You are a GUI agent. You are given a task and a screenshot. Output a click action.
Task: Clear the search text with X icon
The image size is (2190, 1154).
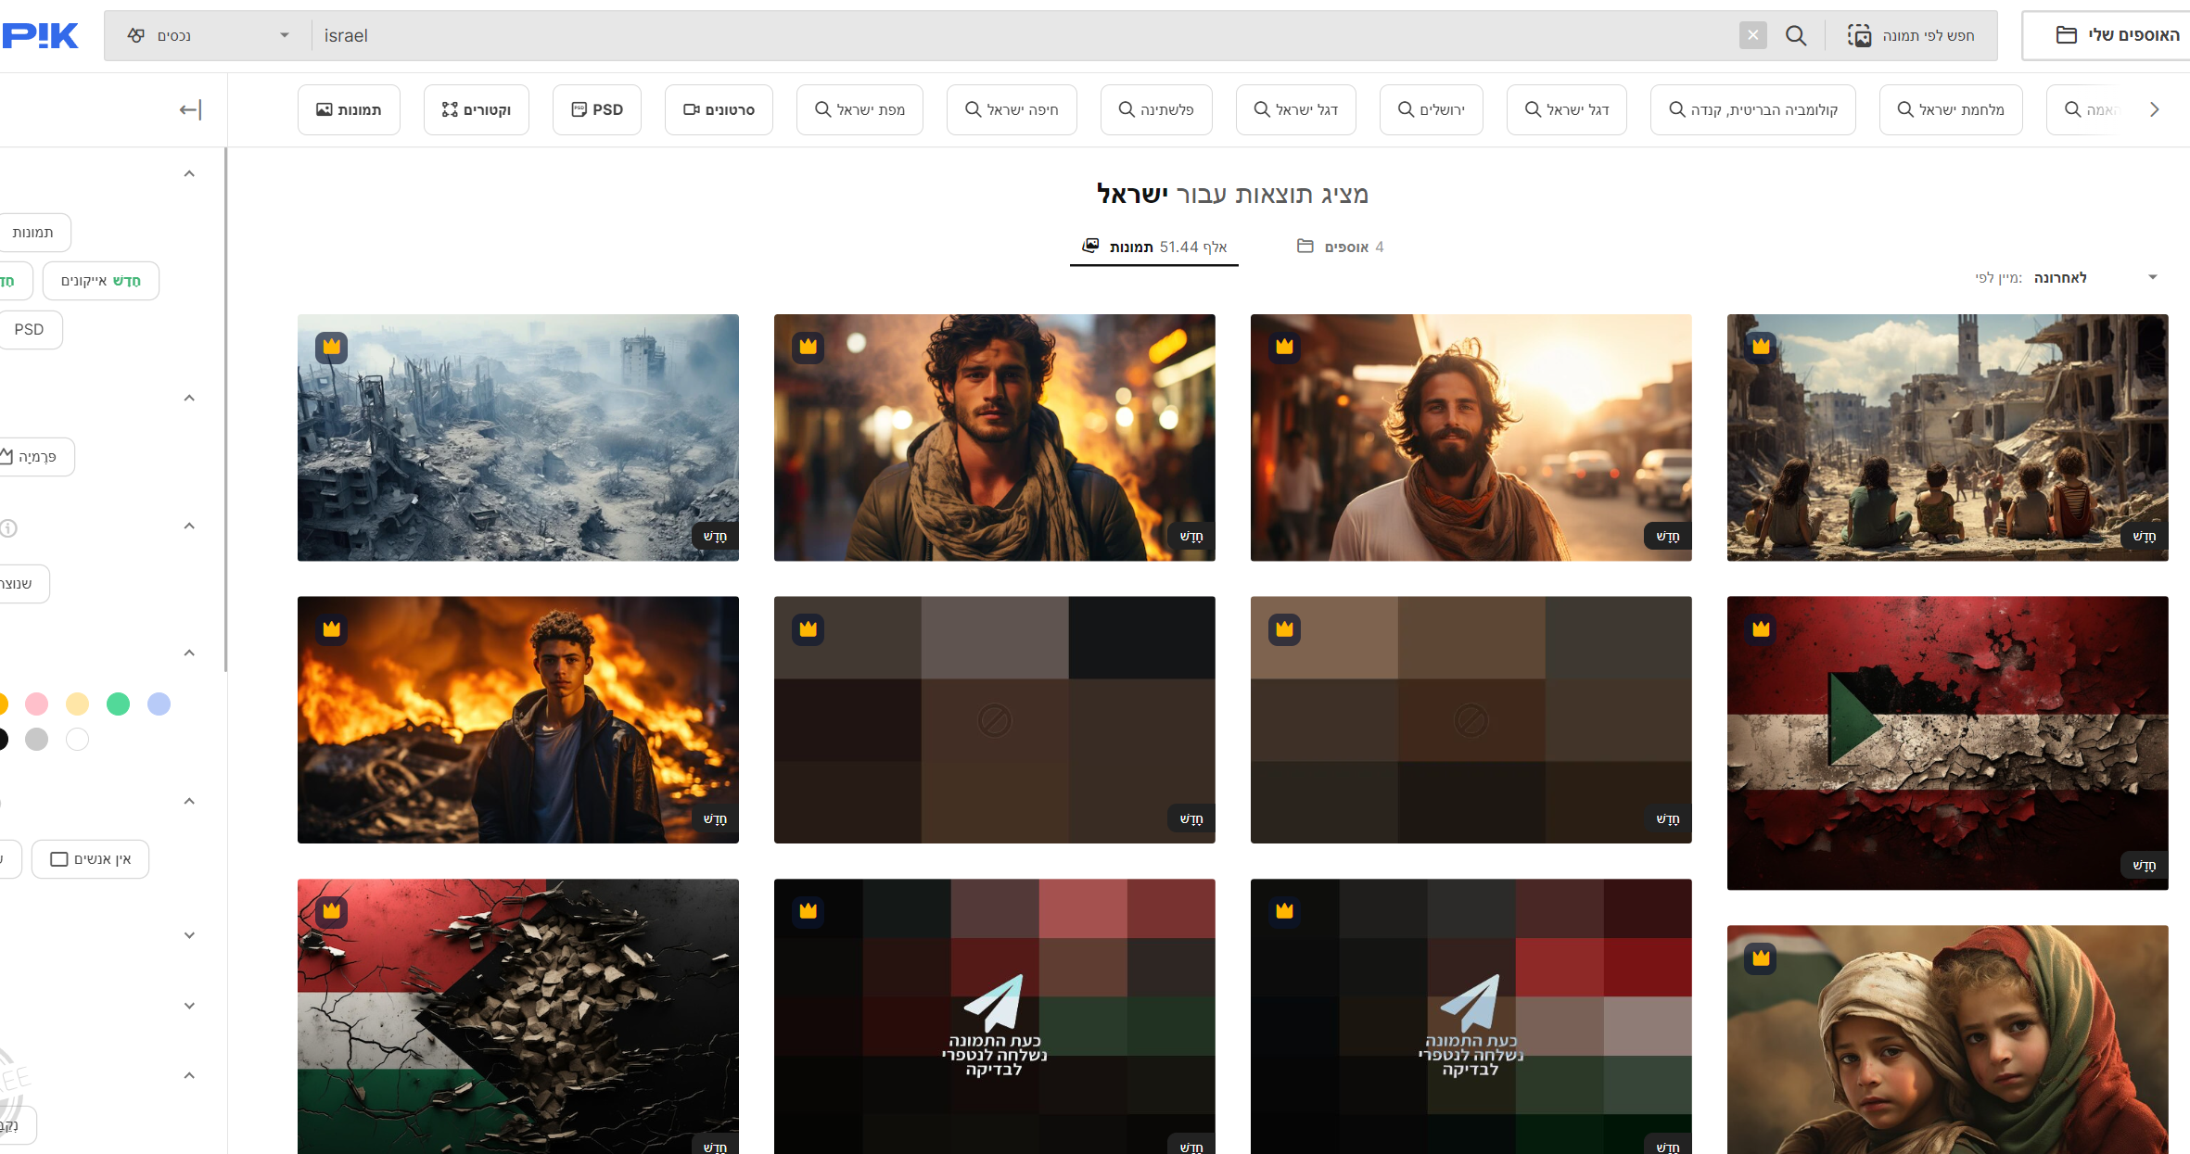(1752, 35)
